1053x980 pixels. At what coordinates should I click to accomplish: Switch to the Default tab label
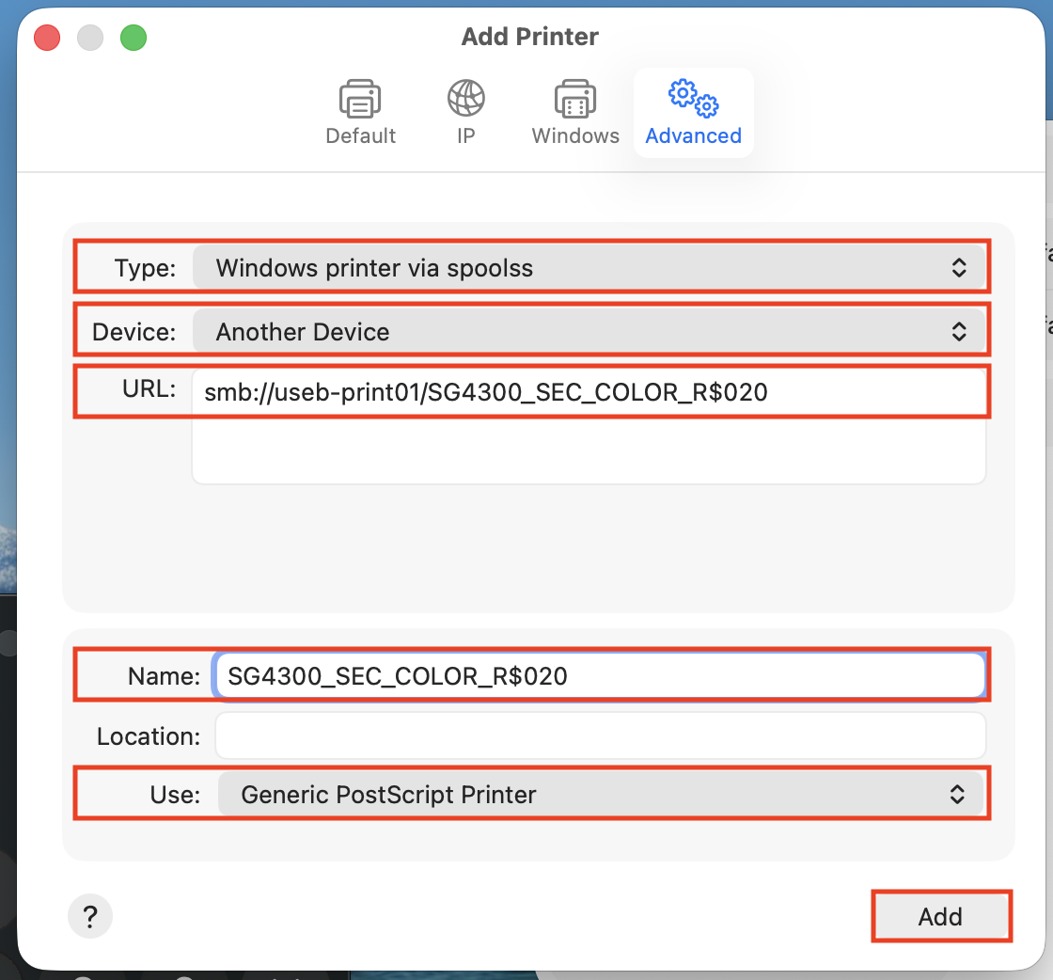pos(360,135)
